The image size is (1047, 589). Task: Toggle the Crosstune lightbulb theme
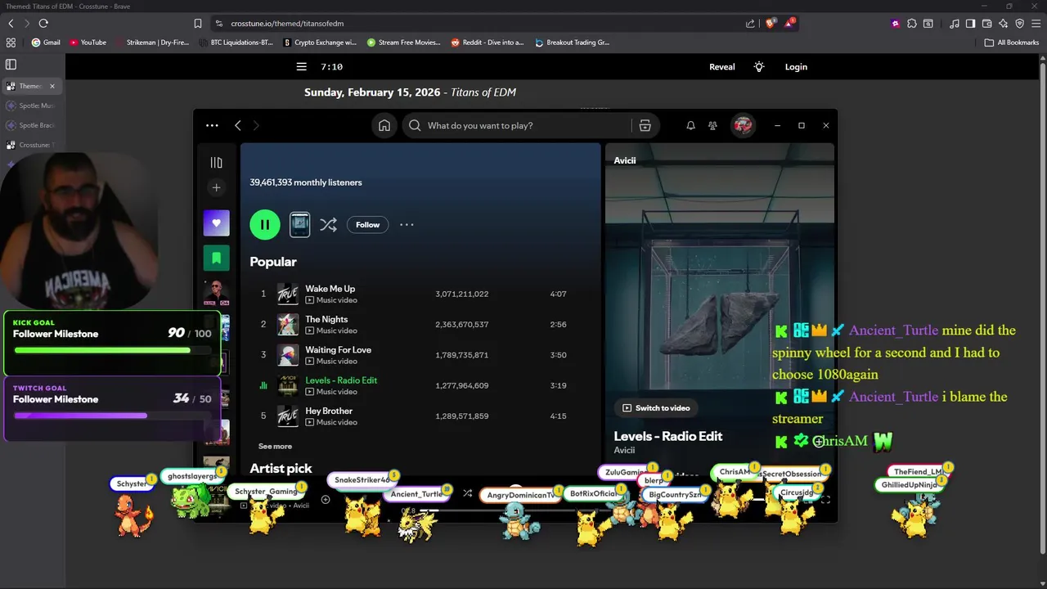coord(759,67)
